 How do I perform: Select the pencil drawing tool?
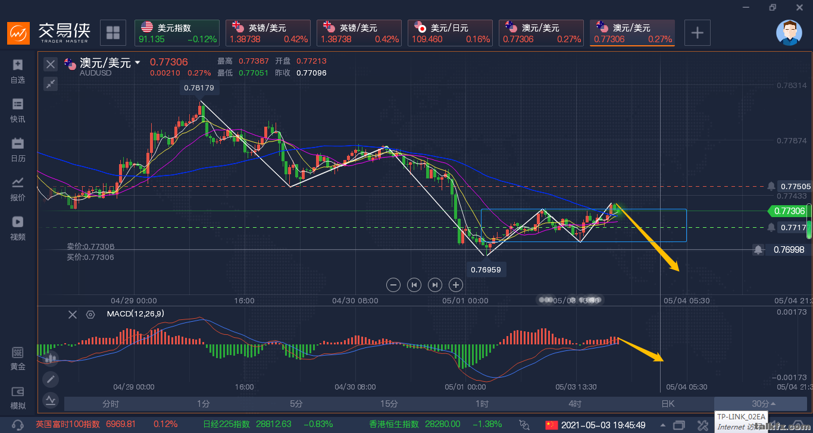(51, 379)
